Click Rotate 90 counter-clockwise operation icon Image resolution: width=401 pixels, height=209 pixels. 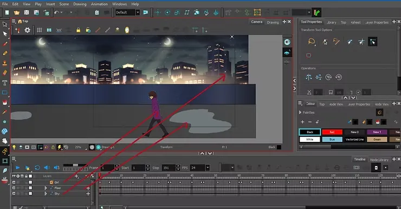(x=339, y=77)
